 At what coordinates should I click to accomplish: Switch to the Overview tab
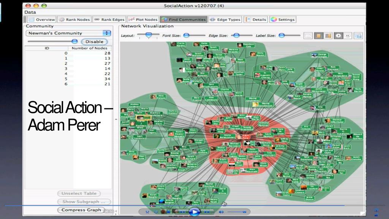point(41,19)
